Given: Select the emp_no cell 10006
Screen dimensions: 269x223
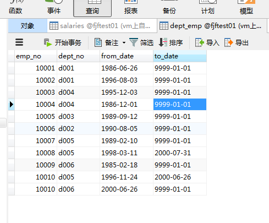Looking at the screenshot, I should tap(36, 129).
